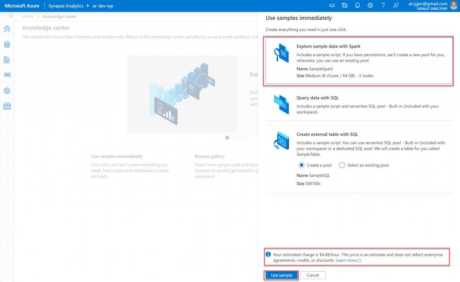
Task: Open the feedback icon in header
Action: (x=396, y=5)
